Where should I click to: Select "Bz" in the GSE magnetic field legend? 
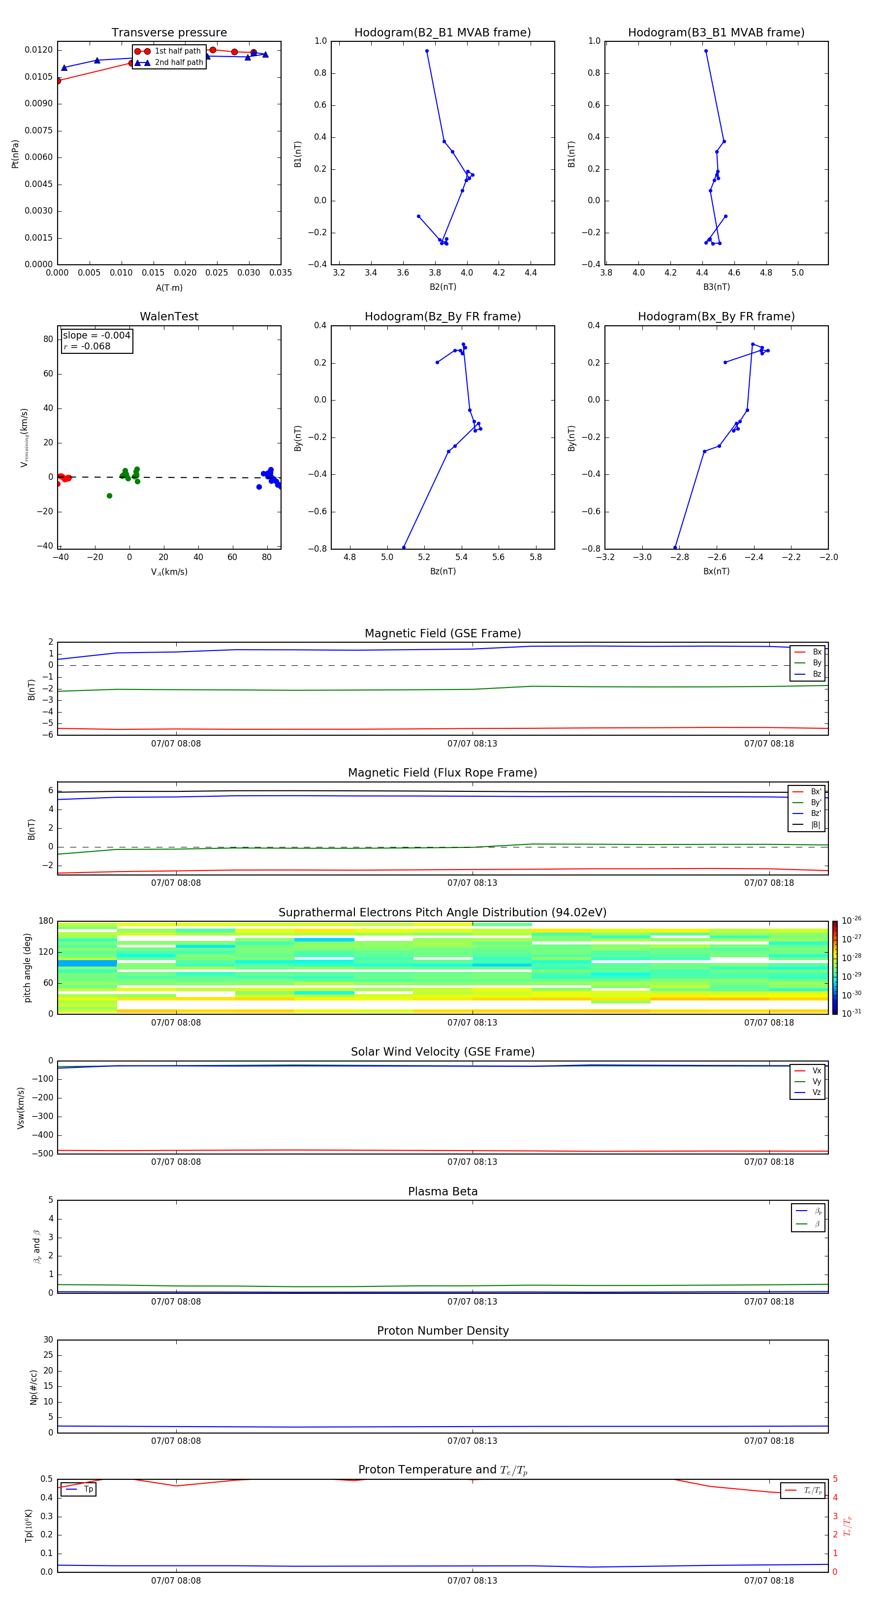click(808, 674)
